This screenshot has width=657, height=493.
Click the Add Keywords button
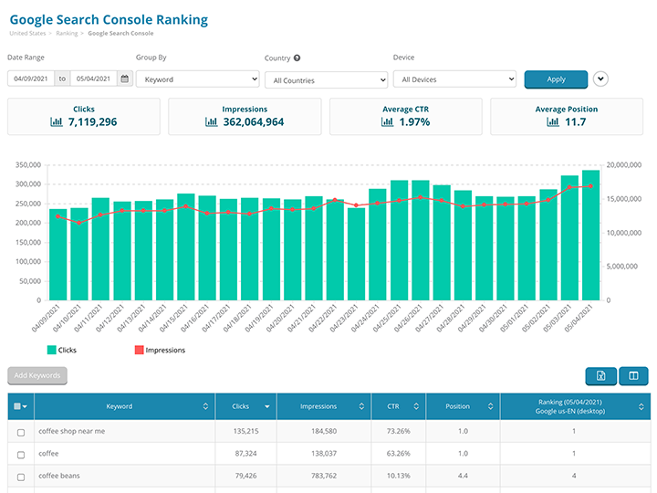[x=37, y=375]
